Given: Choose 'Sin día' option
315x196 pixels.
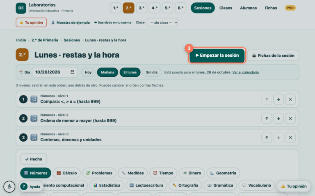Looking at the screenshot, I should point(152,72).
